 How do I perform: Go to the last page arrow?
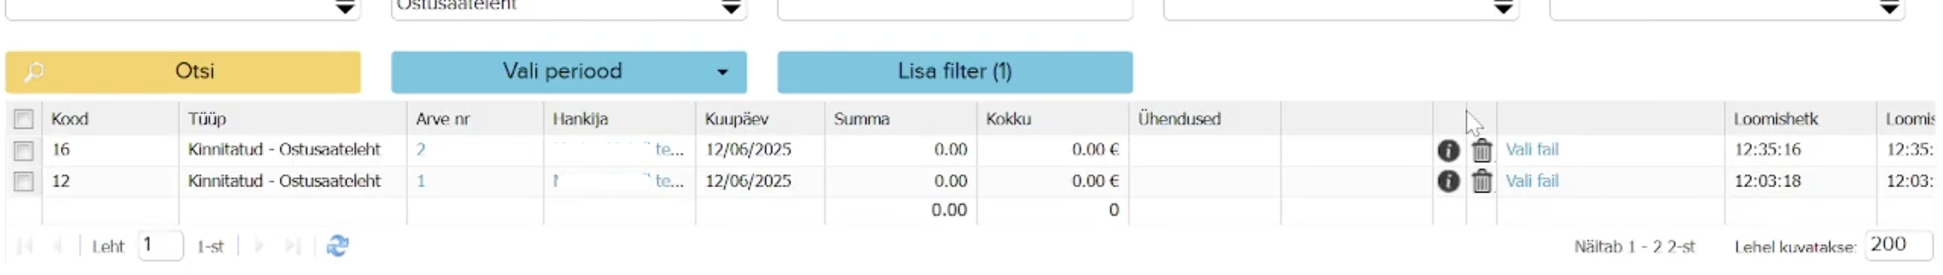293,246
